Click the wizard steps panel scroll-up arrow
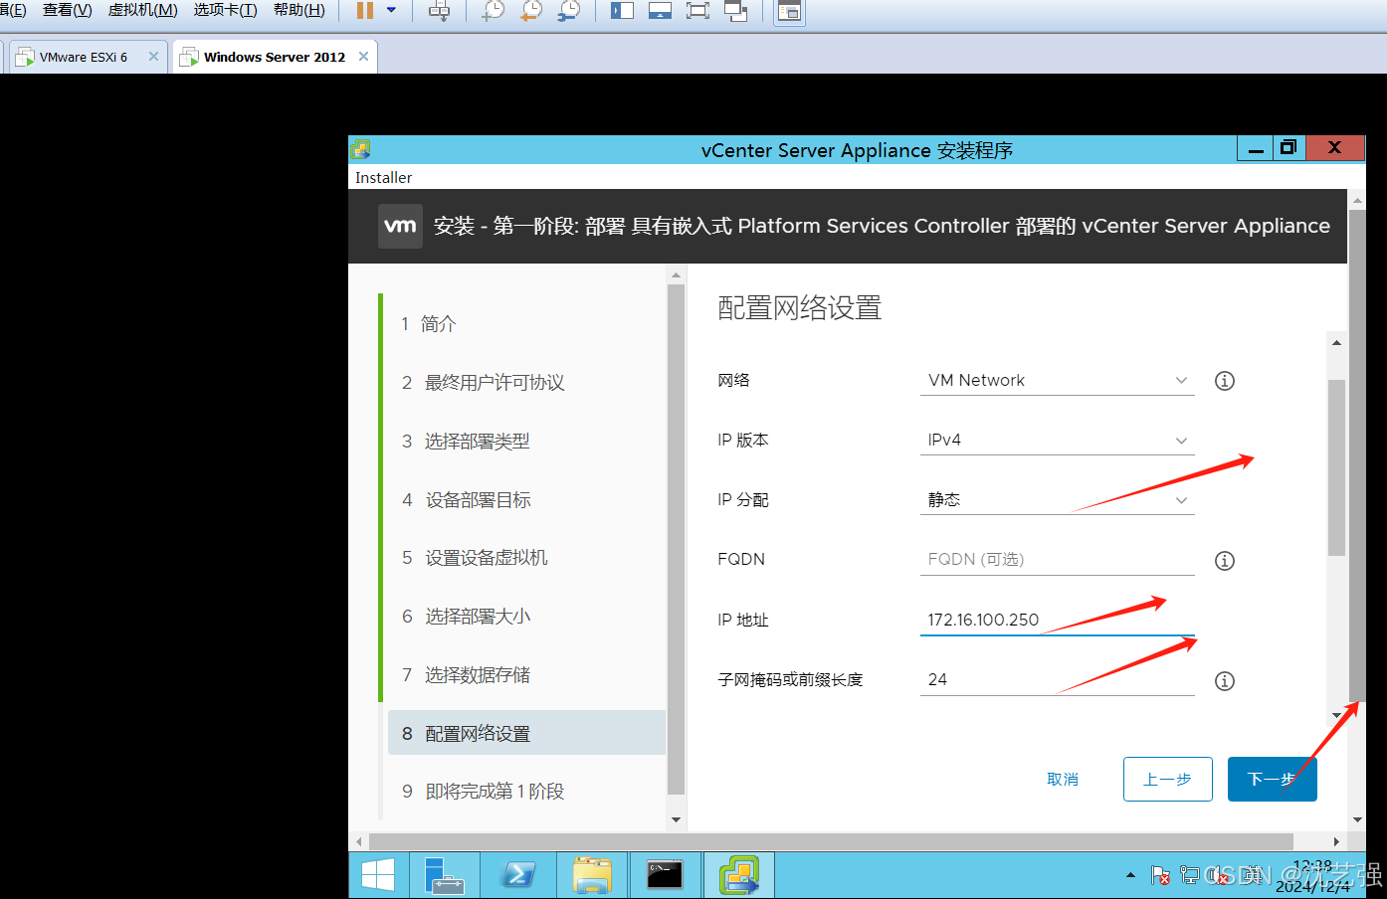The width and height of the screenshot is (1387, 899). tap(676, 275)
